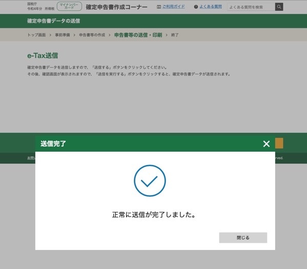Select 申告書等の送信・印刷 breadcrumb step

coord(138,35)
